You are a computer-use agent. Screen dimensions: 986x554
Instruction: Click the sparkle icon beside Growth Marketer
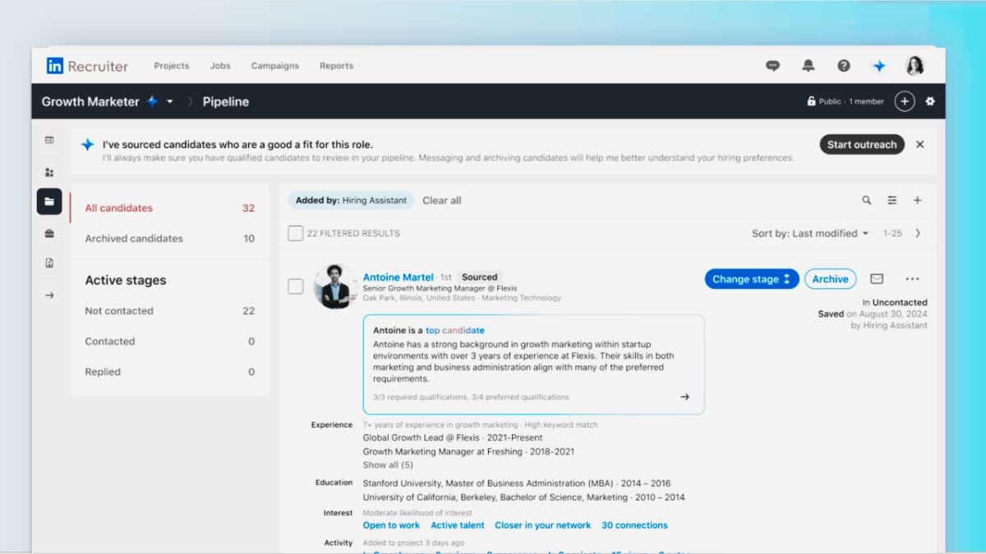pyautogui.click(x=152, y=101)
